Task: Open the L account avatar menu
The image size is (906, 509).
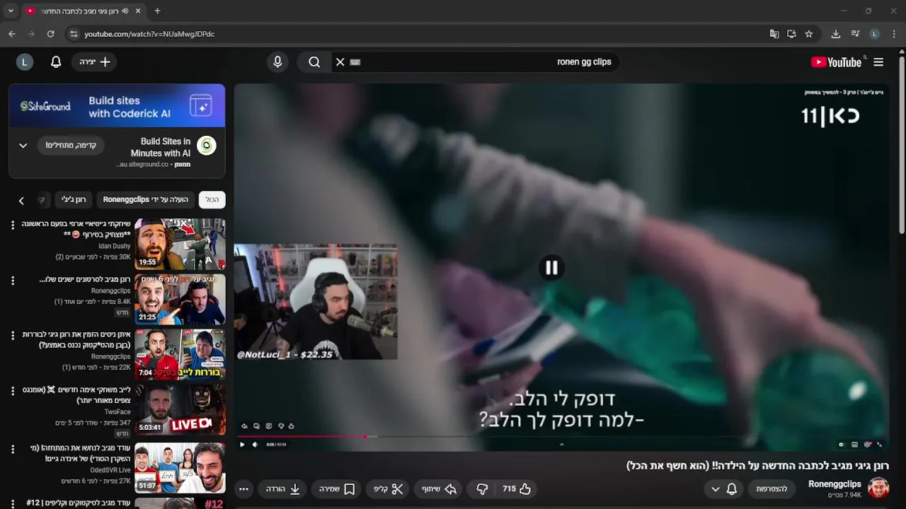Action: click(x=25, y=62)
